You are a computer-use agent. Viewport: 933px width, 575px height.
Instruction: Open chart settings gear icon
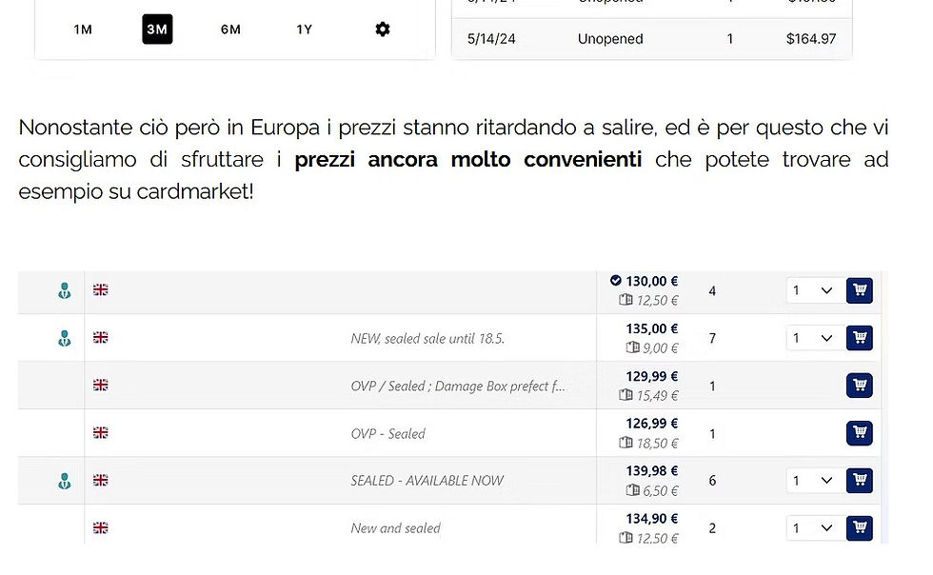tap(382, 30)
